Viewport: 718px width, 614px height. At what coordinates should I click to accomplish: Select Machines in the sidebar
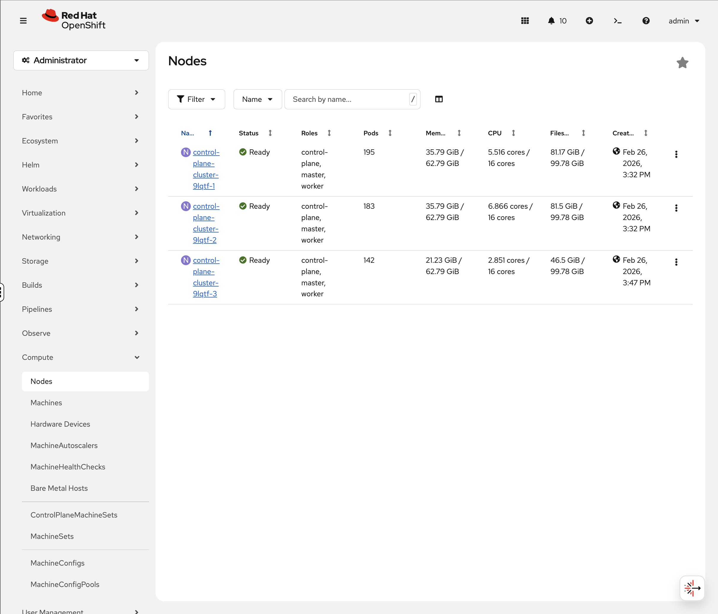(47, 403)
